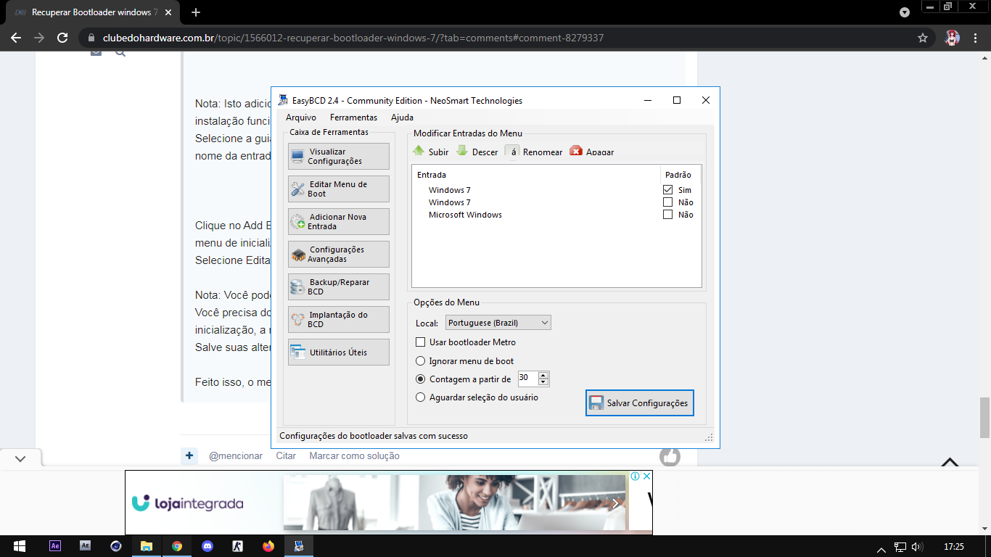The width and height of the screenshot is (991, 557).
Task: Reload the page in Chrome
Action: click(x=62, y=38)
